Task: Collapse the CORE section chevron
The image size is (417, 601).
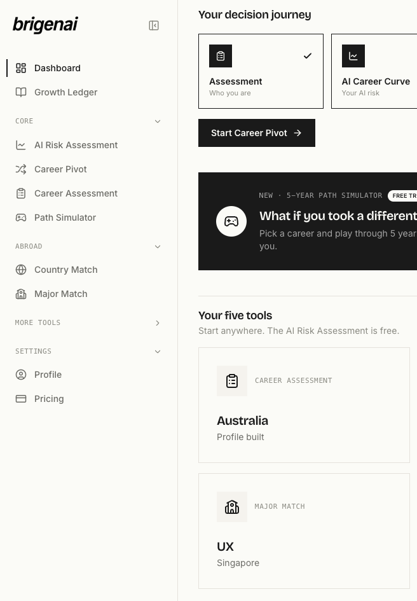Action: 158,121
